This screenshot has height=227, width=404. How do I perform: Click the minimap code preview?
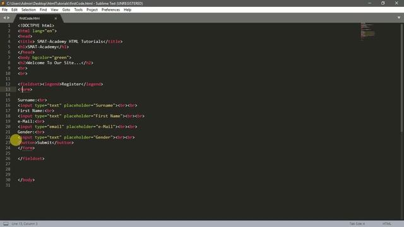click(x=367, y=32)
